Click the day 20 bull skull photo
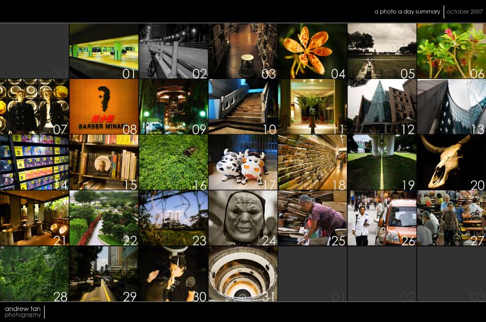The height and width of the screenshot is (322, 486). (x=451, y=162)
